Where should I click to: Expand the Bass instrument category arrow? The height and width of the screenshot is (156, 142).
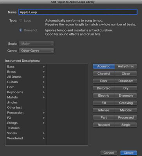click(44, 67)
